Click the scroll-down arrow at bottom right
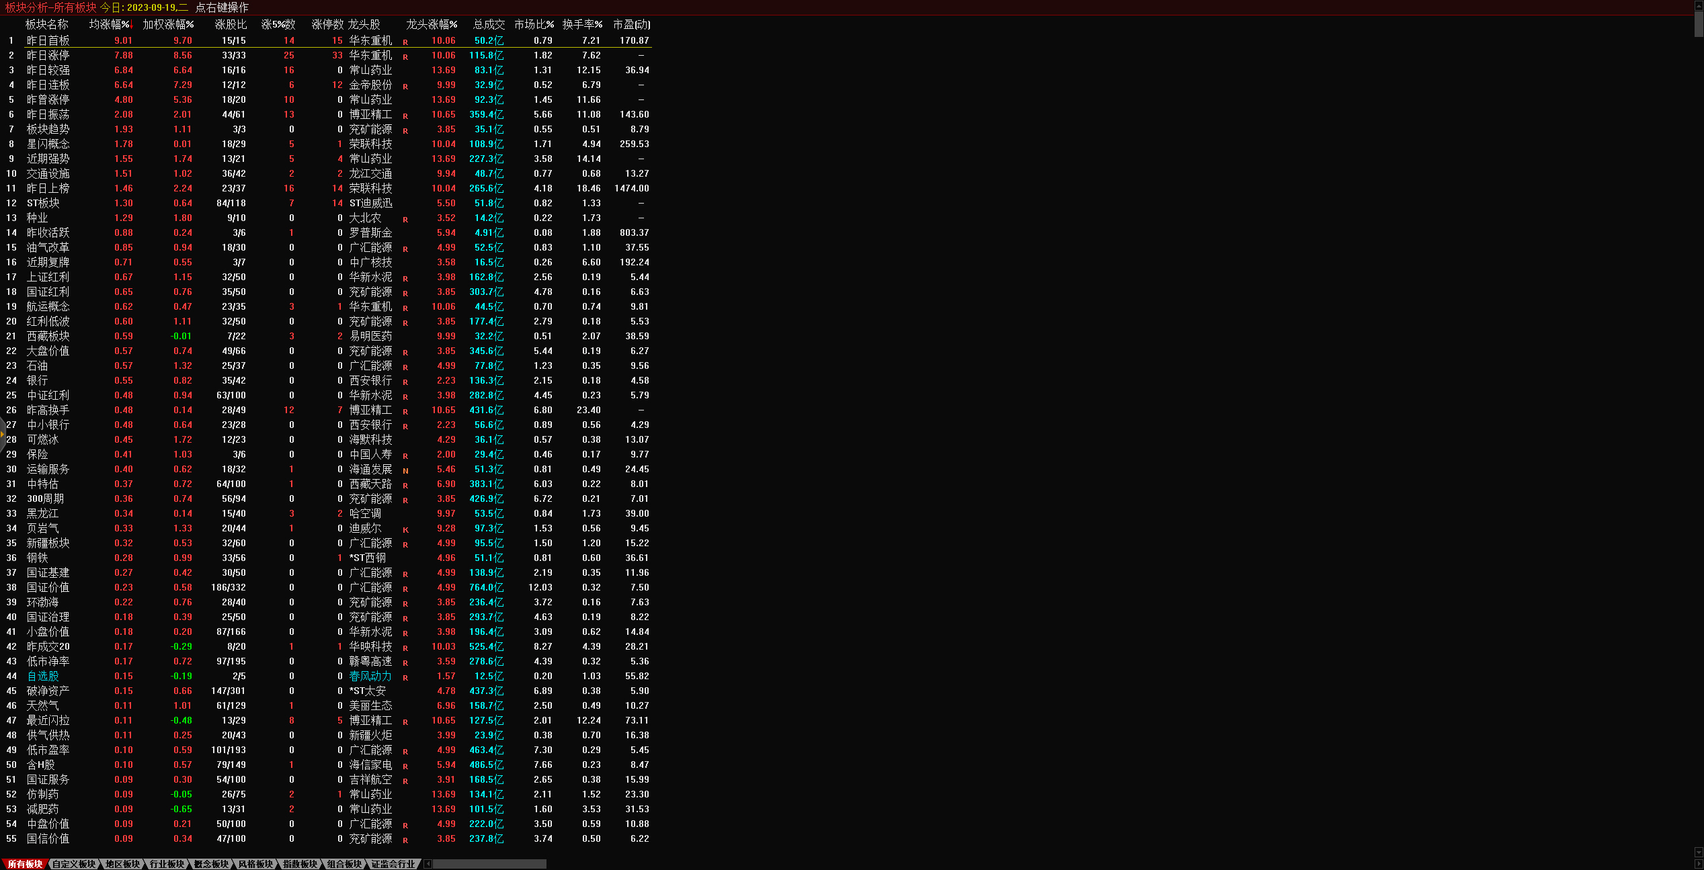Viewport: 1704px width, 870px height. 1699,853
